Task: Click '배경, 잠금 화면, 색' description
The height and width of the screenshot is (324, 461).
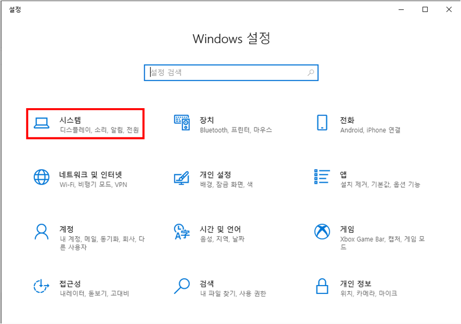Action: [226, 185]
